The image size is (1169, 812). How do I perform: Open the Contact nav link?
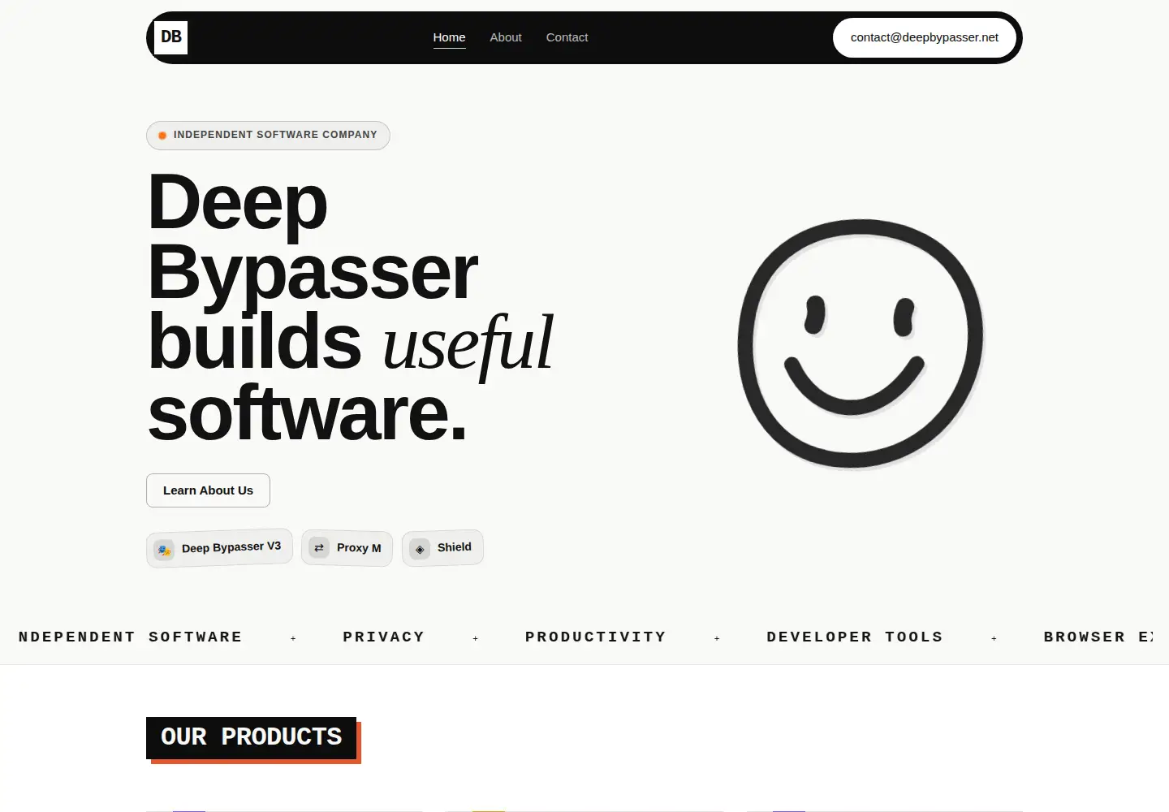coord(567,37)
